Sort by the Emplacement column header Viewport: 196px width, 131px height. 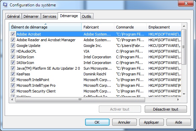tap(164, 27)
